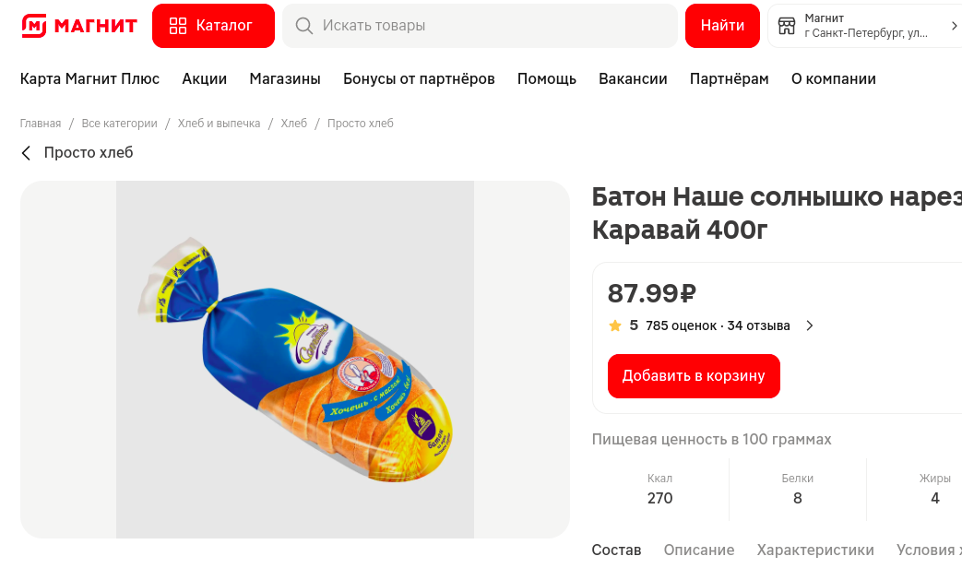Click the Magnit logo icon
Image resolution: width=962 pixels, height=568 pixels.
tap(34, 26)
